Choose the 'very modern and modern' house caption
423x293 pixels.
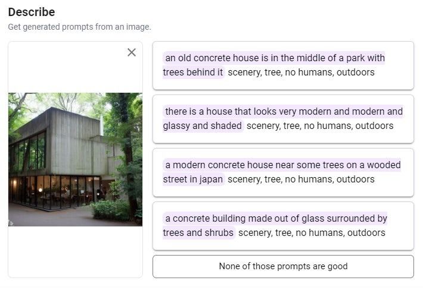[x=284, y=111]
